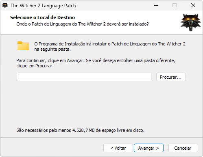Click the 'na seguinte pasta.' text line

pos(52,49)
